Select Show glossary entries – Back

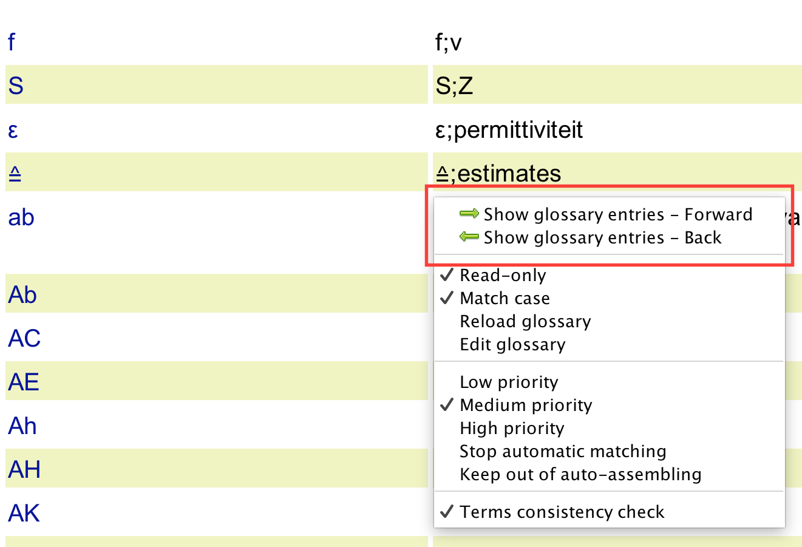coord(602,237)
